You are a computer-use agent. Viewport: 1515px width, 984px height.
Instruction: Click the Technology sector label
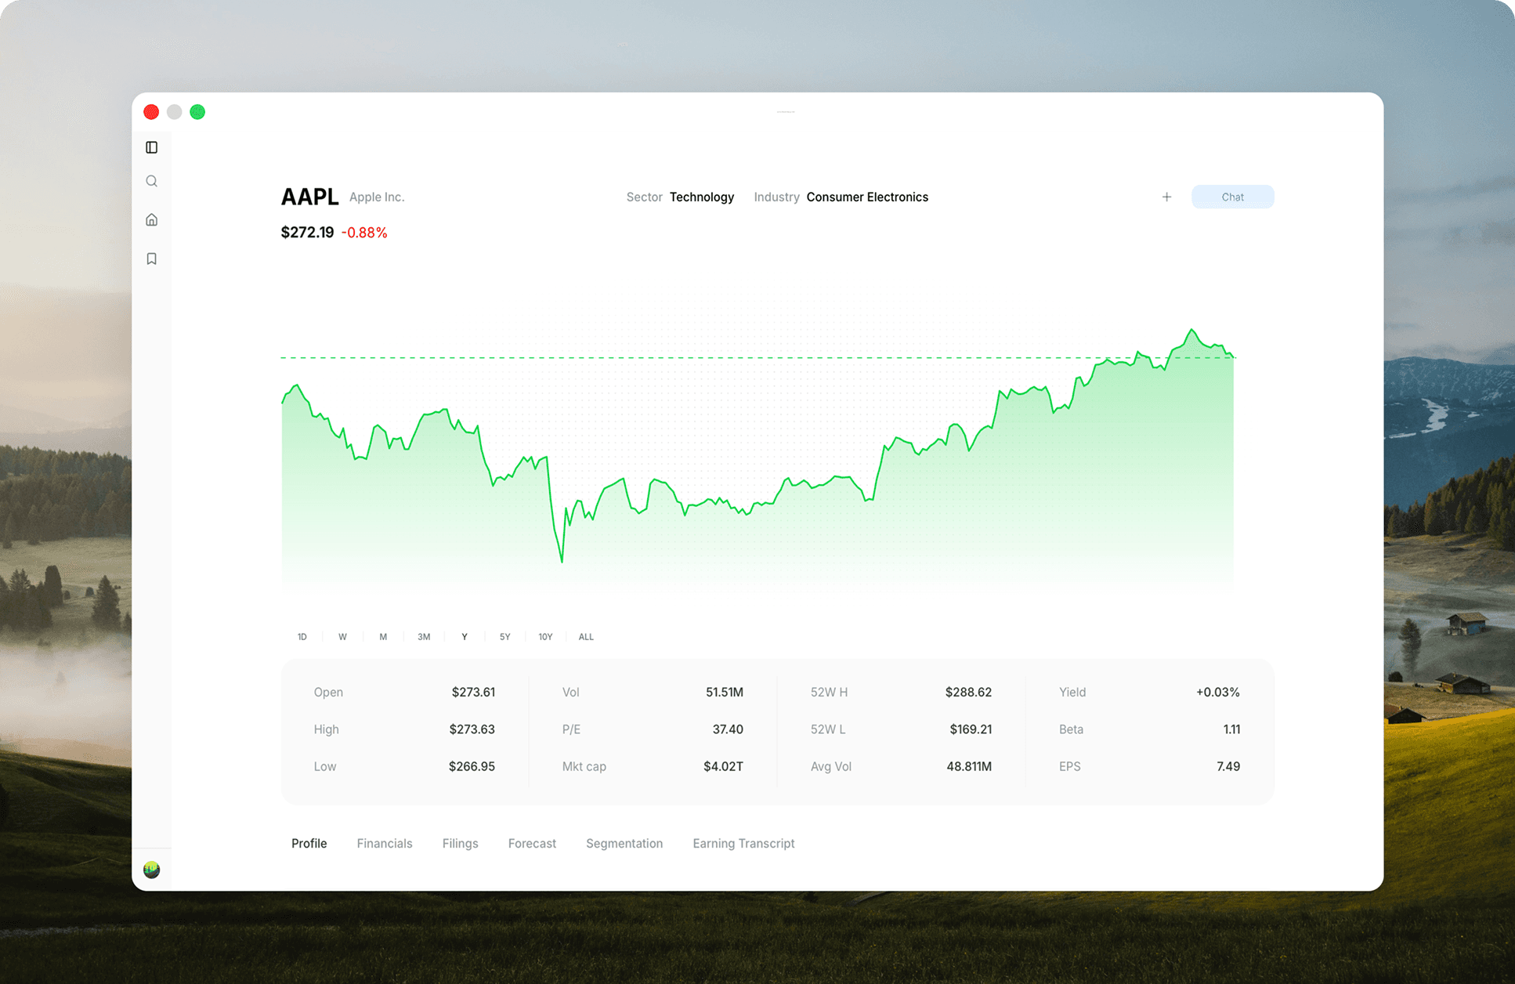(x=702, y=197)
